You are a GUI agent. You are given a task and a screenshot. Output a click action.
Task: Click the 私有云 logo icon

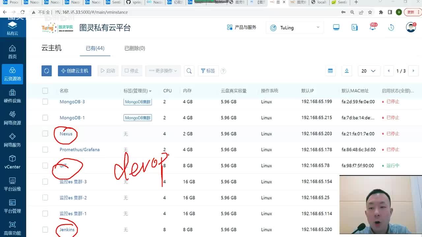pyautogui.click(x=12, y=28)
